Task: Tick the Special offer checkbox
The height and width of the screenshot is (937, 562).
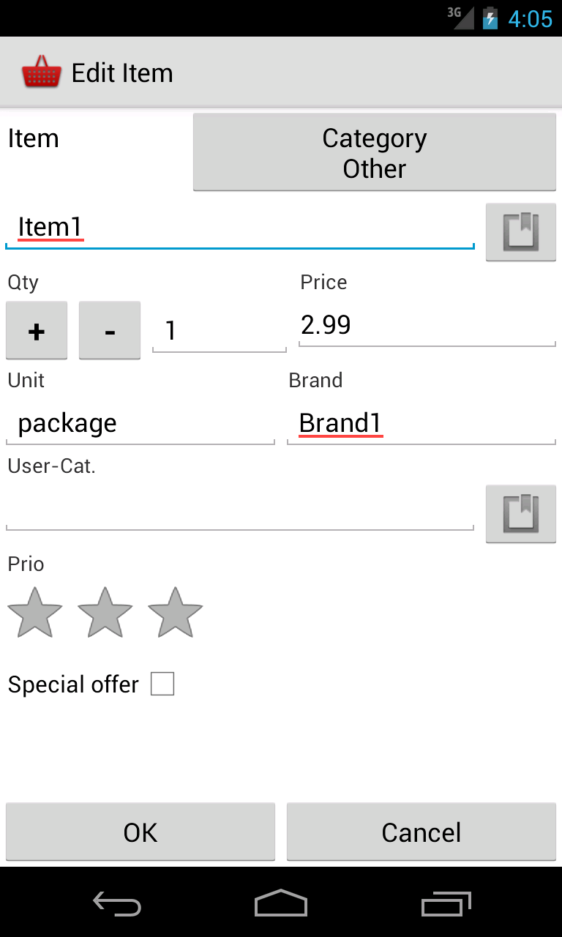Action: 162,684
